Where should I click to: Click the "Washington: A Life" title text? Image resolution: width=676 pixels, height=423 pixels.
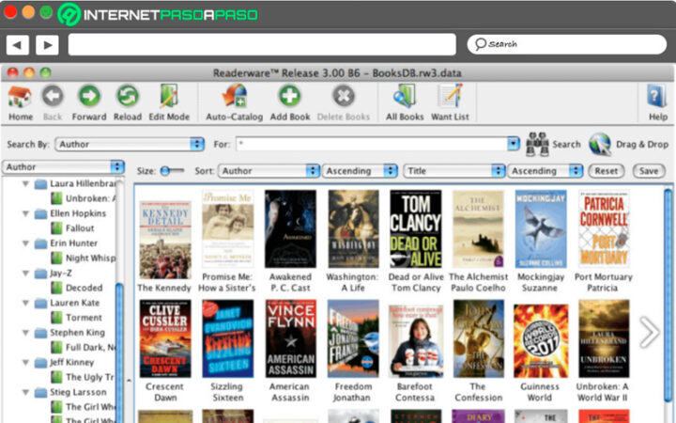point(352,282)
